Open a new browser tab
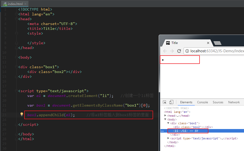Image resolution: width=244 pixels, height=151 pixels. click(218, 42)
